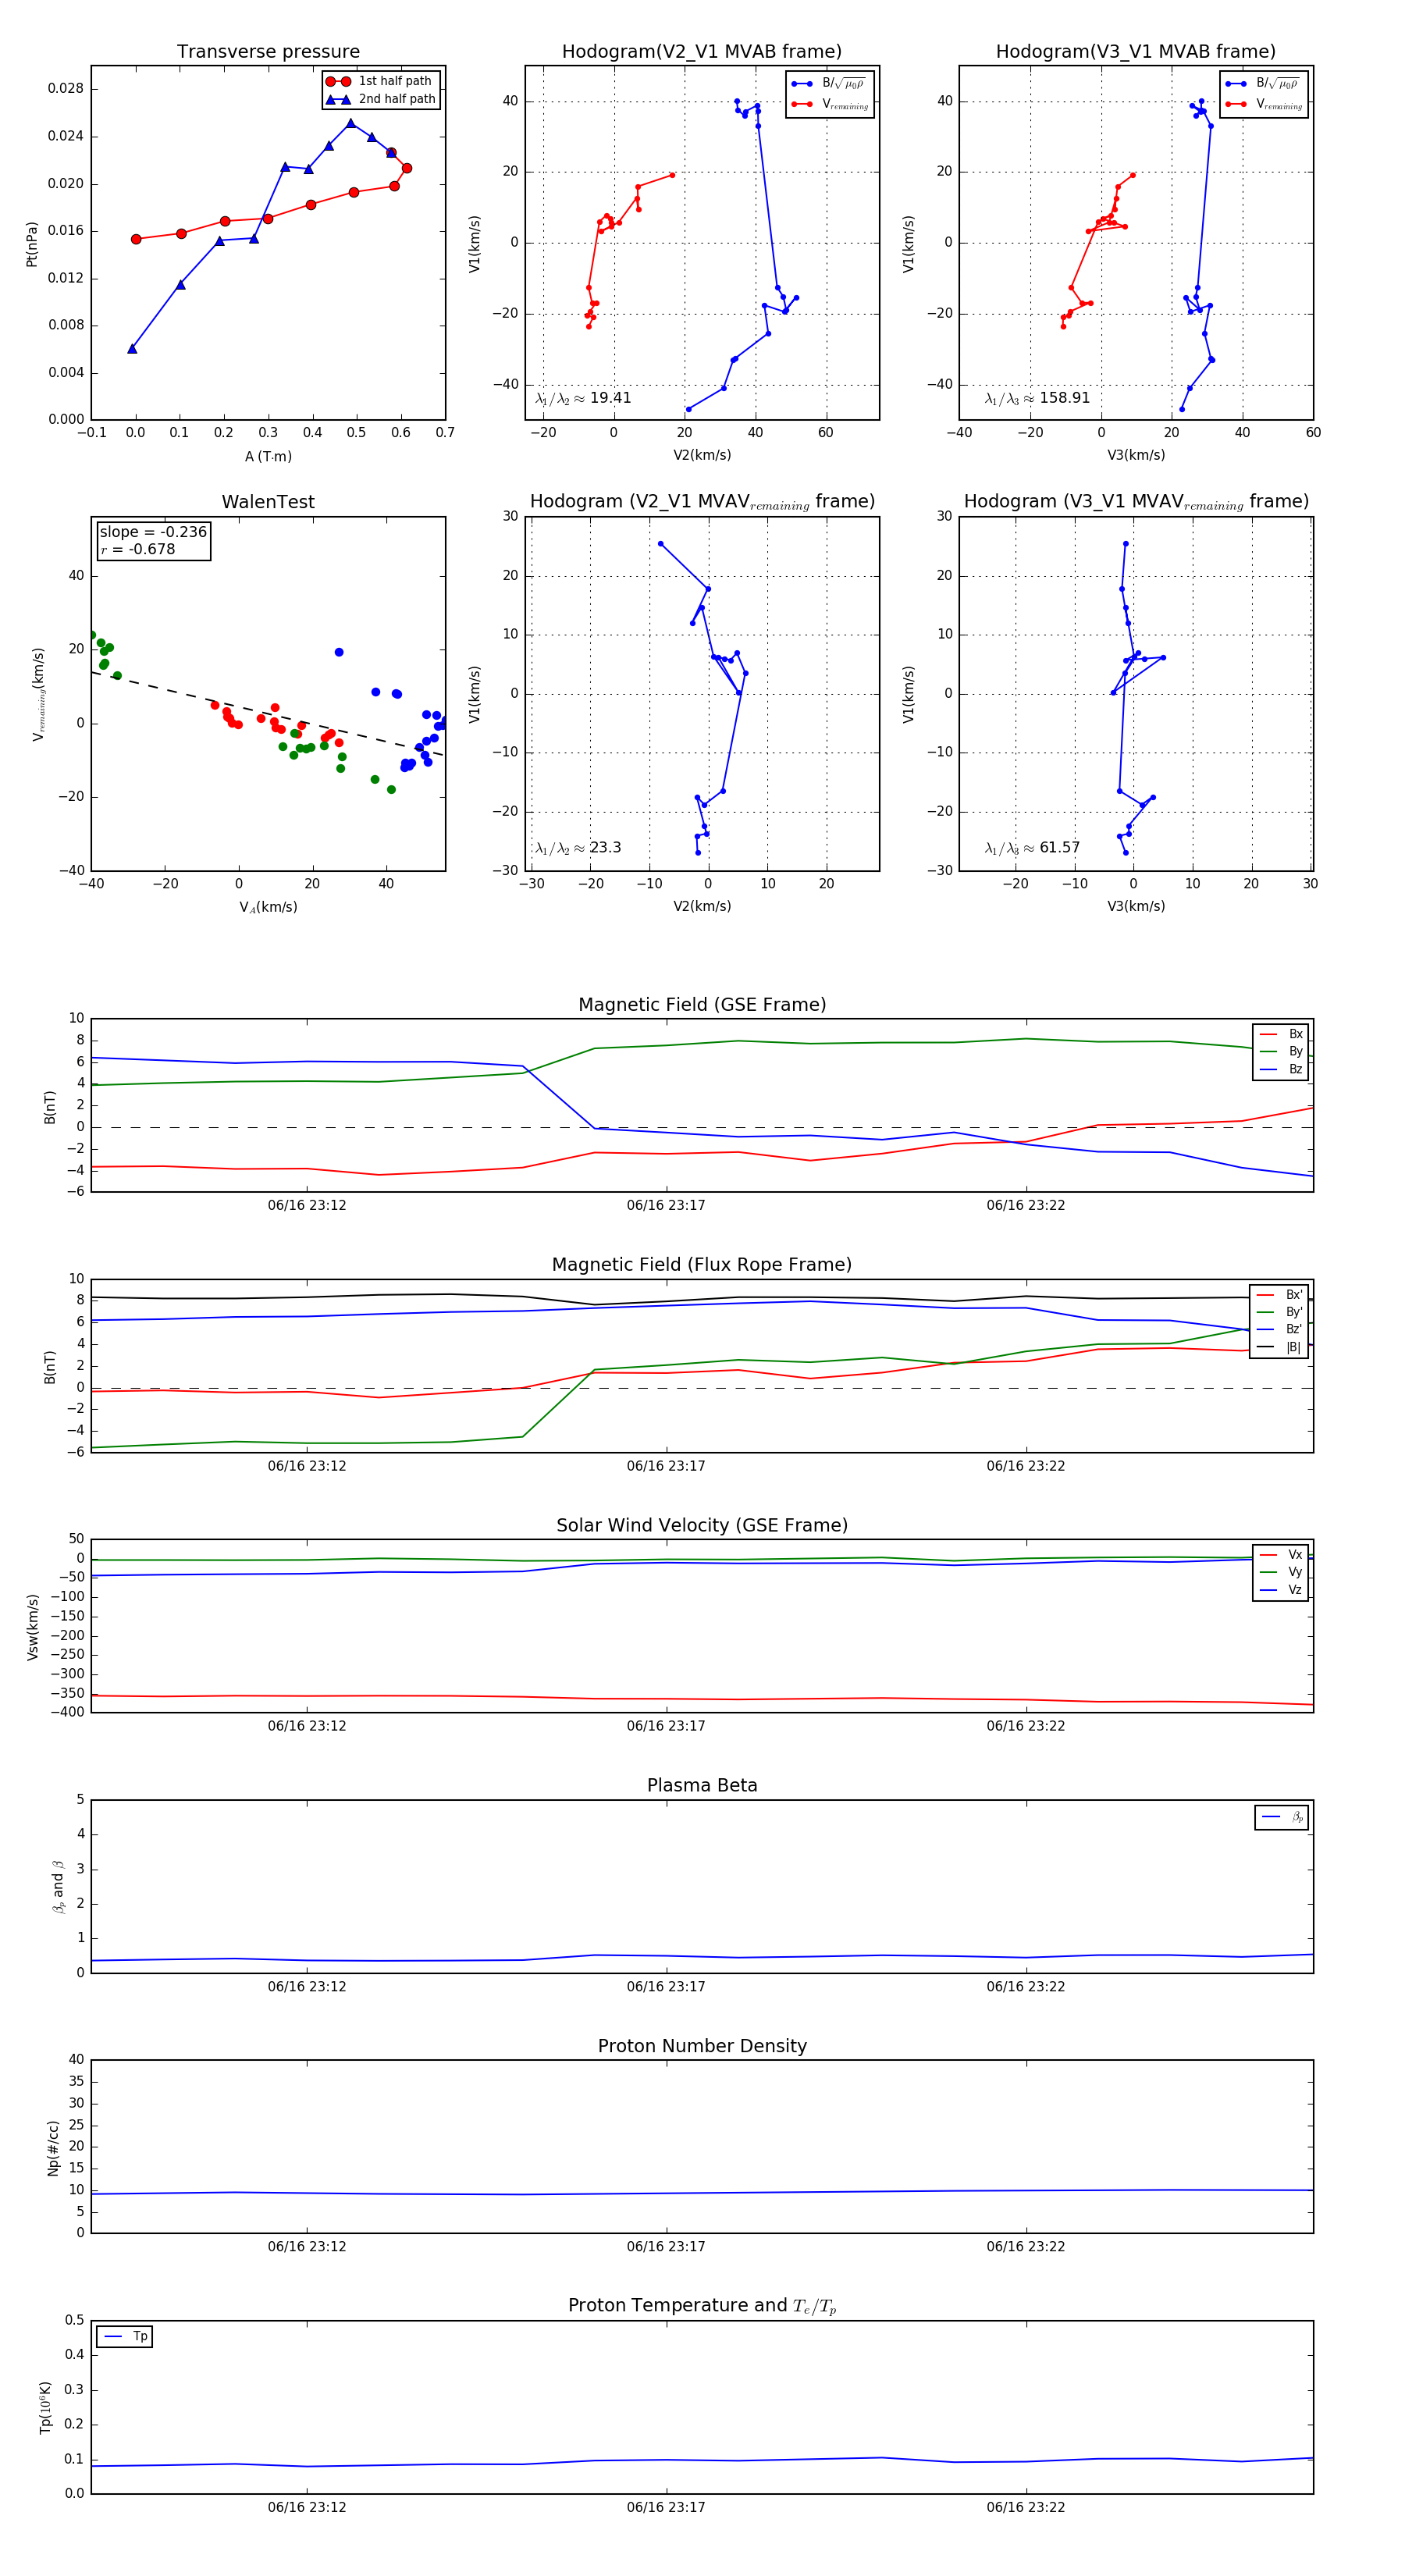Screen dimensions: 1405x2576
Task: Click the λ1/λ3 ≈ 158.91 annotation
Action: point(1037,398)
